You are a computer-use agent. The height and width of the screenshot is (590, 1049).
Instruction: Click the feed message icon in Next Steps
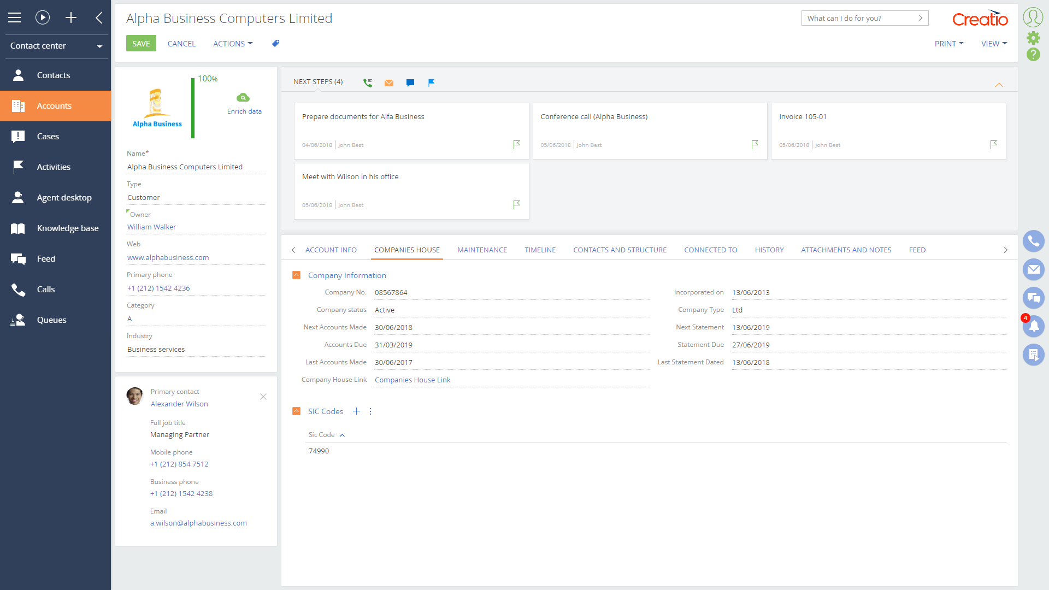(x=410, y=83)
